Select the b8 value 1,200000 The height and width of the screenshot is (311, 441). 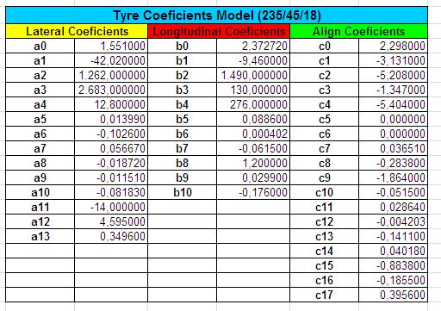[x=253, y=163]
